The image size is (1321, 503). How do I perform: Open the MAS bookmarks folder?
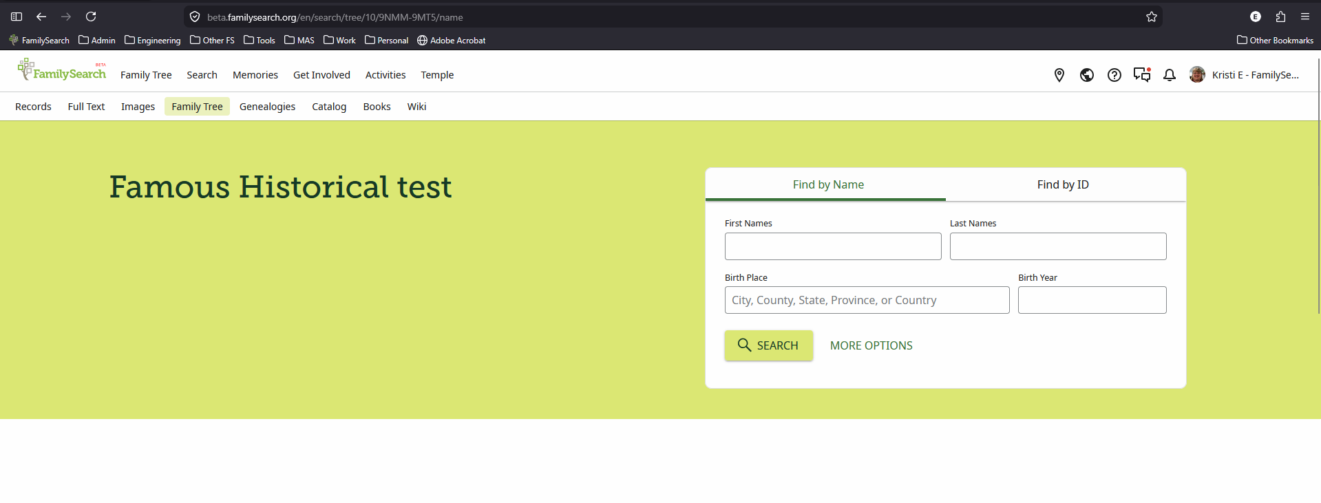click(x=299, y=41)
